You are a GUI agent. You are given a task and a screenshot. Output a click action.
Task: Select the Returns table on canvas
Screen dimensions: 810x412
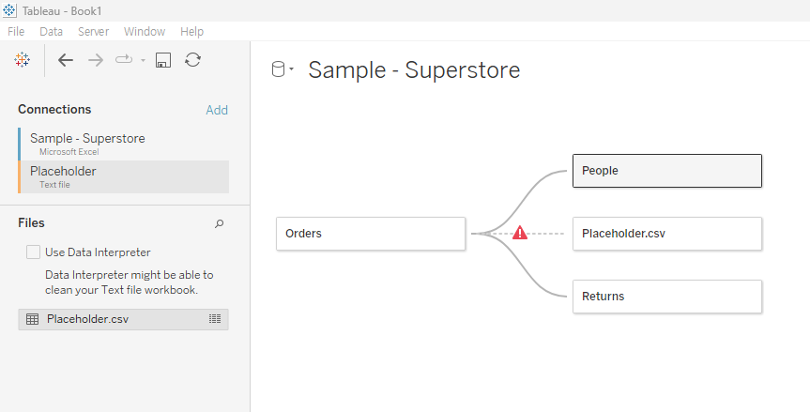666,297
